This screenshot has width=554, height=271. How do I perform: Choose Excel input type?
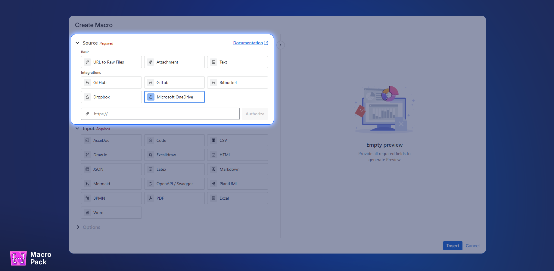coord(238,198)
